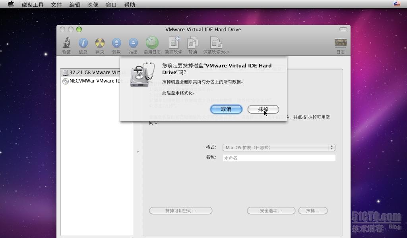This screenshot has width=407, height=238.
Task: Click the Eject (推出) toolbar icon
Action: tap(133, 43)
